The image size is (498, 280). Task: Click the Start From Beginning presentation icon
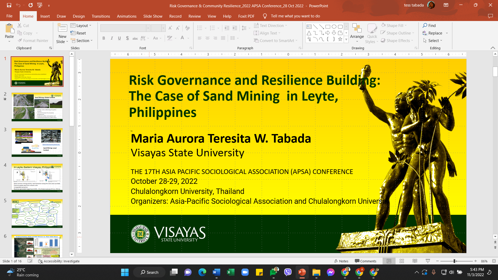tap(40, 5)
